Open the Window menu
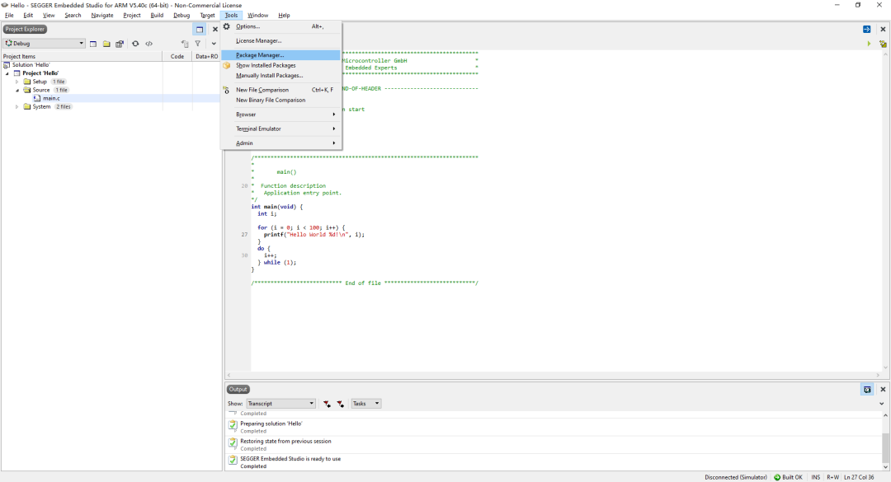 pyautogui.click(x=258, y=16)
